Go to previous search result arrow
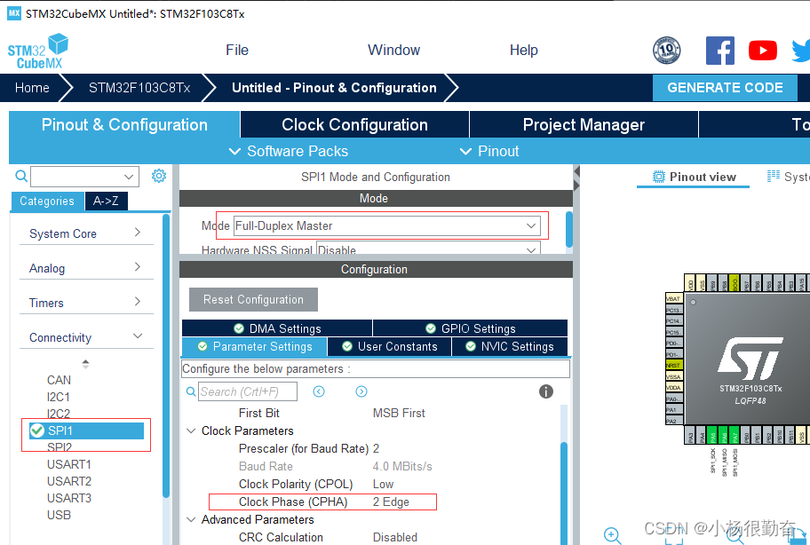This screenshot has width=810, height=545. point(319,391)
